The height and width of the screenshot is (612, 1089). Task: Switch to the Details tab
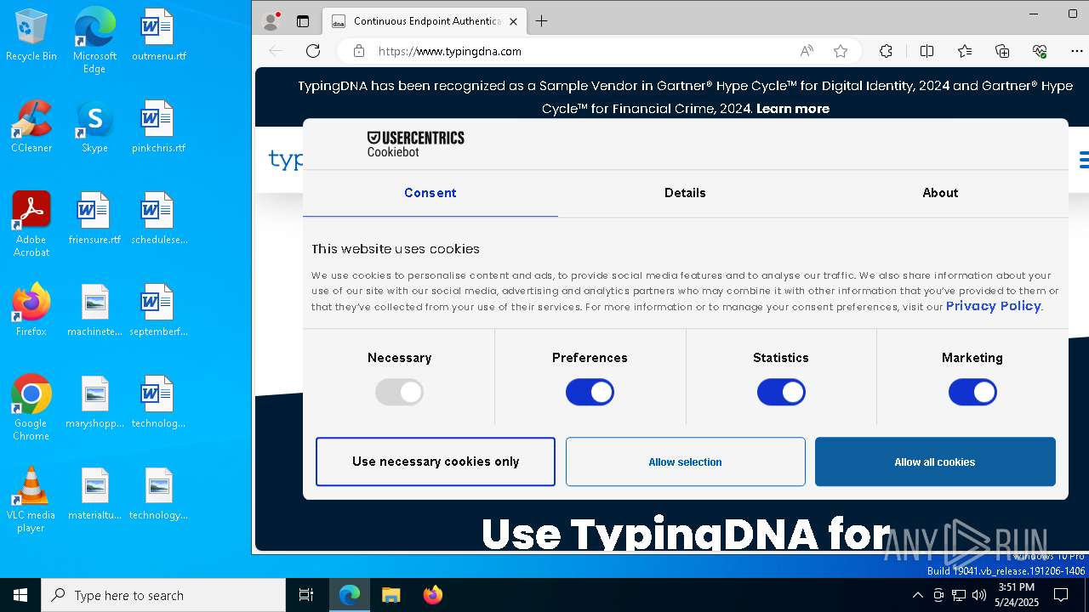[x=685, y=193]
